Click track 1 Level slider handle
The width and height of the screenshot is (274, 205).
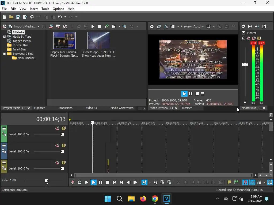pos(62,134)
